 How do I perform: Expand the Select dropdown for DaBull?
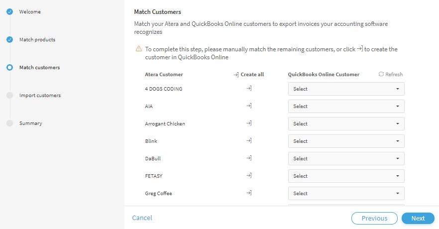[x=346, y=158]
